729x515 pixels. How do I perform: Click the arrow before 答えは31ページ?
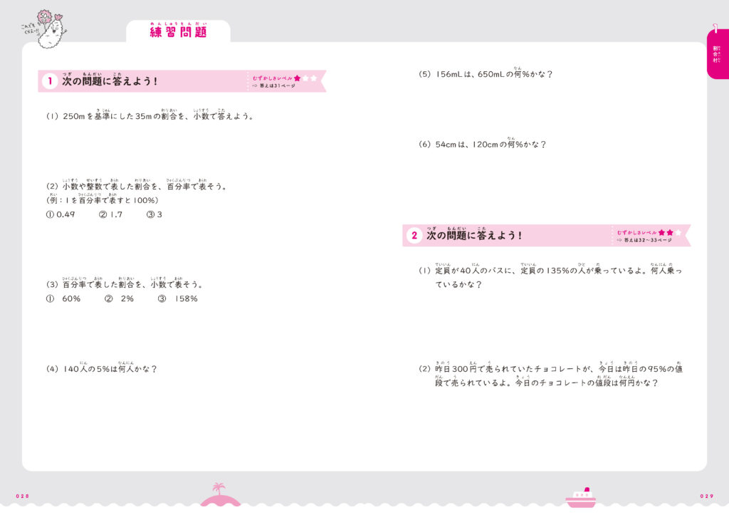[x=254, y=85]
